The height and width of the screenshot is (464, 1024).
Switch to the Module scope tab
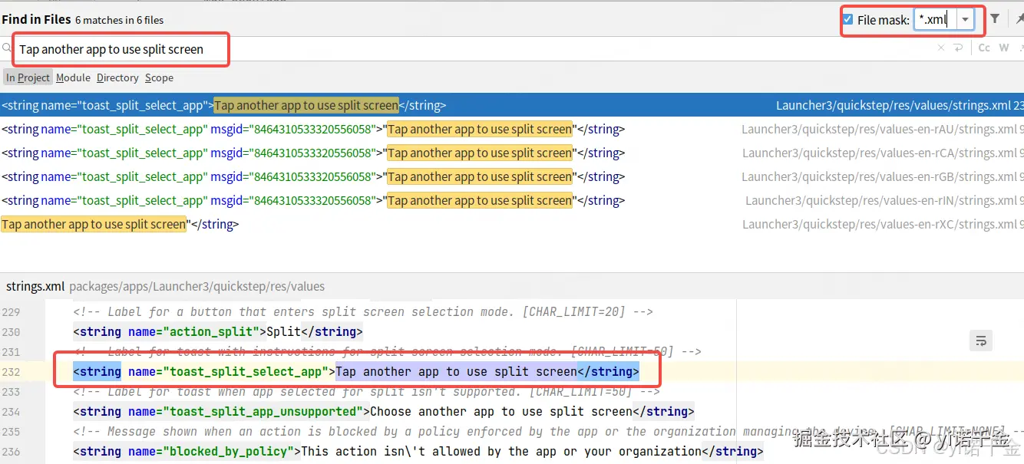(x=73, y=77)
